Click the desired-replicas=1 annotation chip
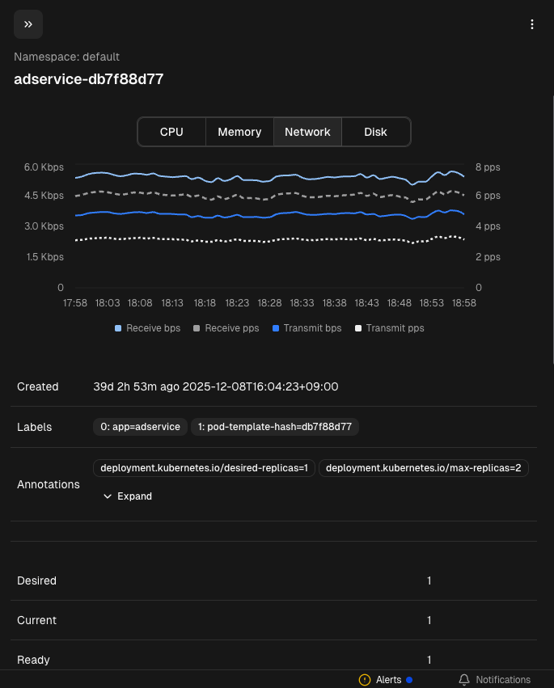Image resolution: width=554 pixels, height=688 pixels. (x=204, y=468)
